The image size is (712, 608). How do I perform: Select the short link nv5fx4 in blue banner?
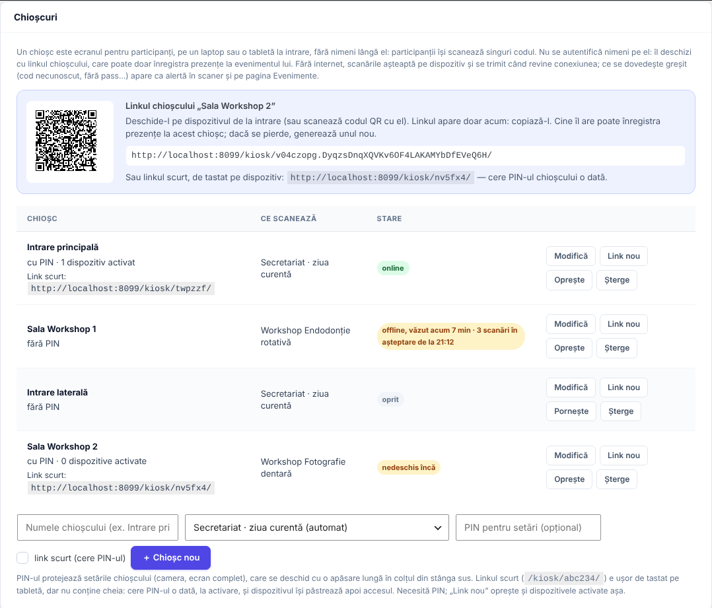[x=380, y=178]
